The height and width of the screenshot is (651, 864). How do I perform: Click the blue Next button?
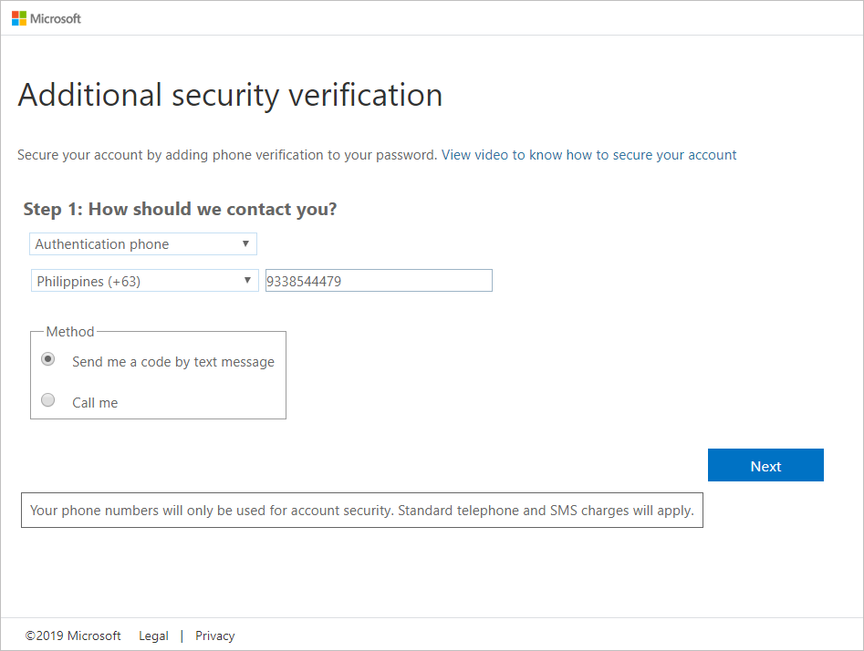765,465
